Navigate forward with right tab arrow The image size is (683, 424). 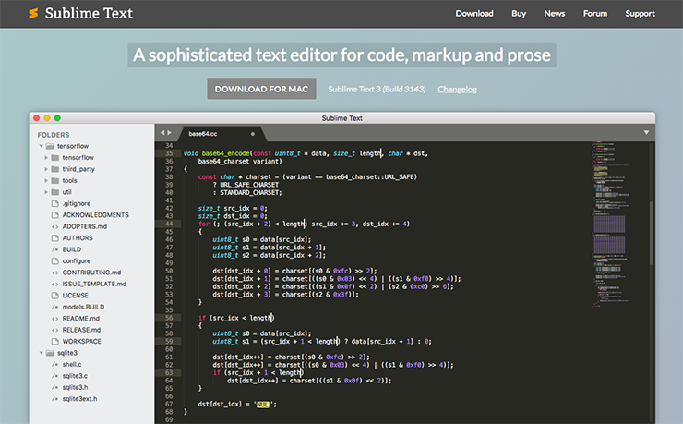pos(170,132)
